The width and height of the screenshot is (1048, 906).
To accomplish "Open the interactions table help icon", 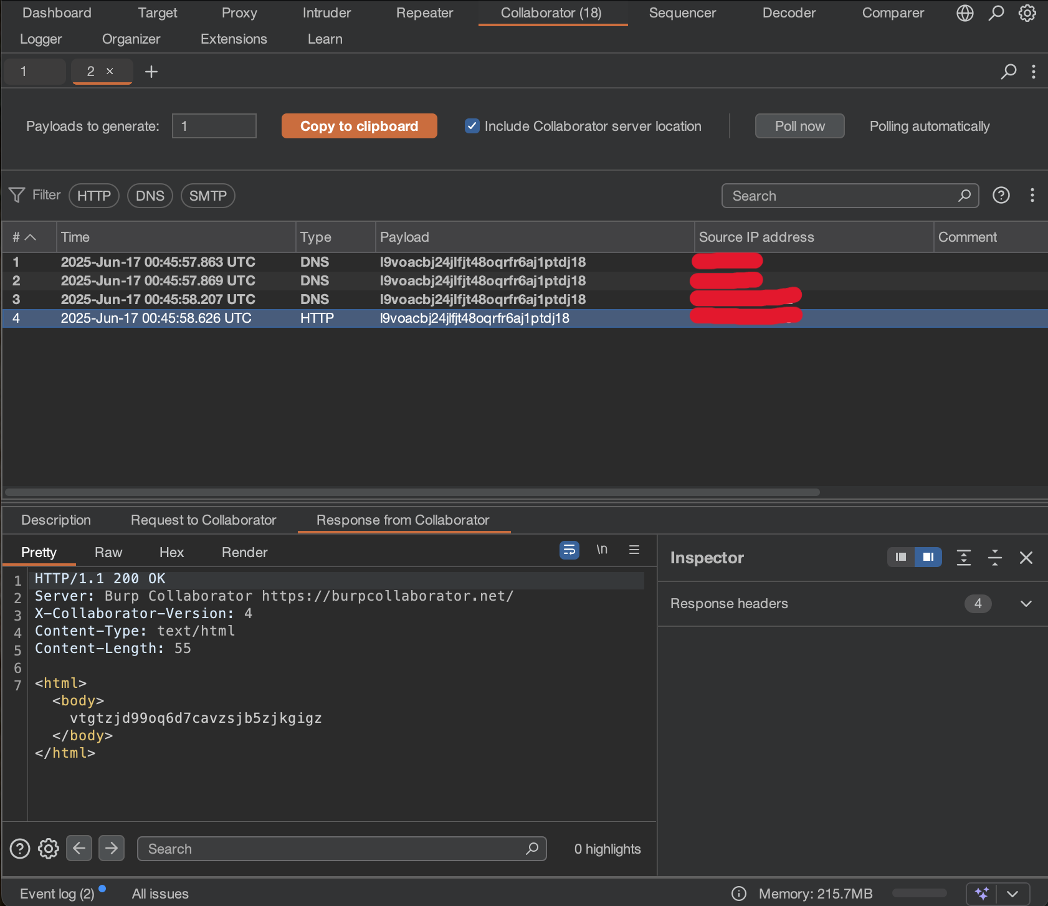I will [1001, 196].
